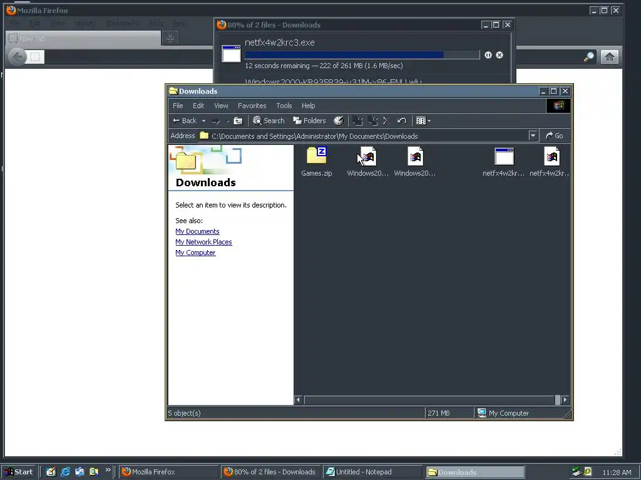The width and height of the screenshot is (641, 480).
Task: Click the horizontal scrollbar left arrow
Action: tap(299, 399)
